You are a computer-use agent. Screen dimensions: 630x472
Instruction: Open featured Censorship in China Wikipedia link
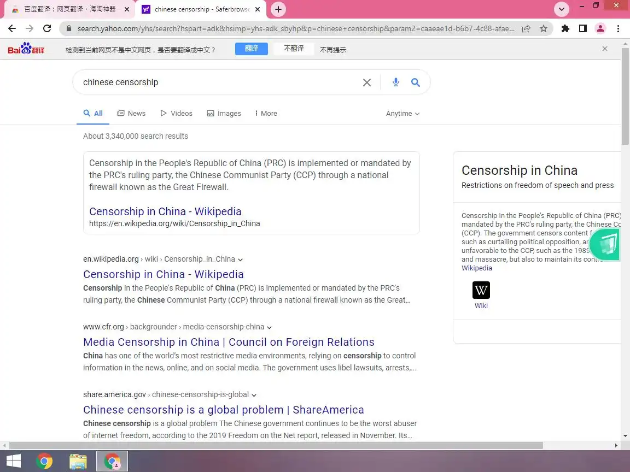[165, 211]
